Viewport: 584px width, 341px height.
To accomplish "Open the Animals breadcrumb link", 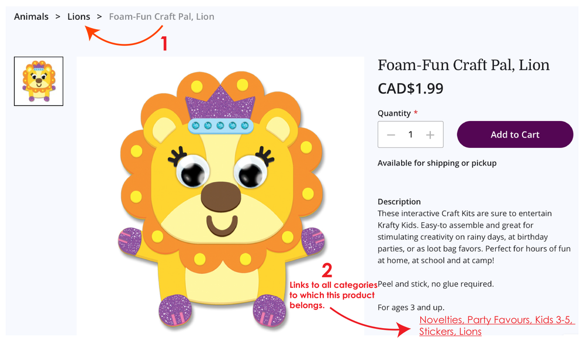I will (31, 16).
